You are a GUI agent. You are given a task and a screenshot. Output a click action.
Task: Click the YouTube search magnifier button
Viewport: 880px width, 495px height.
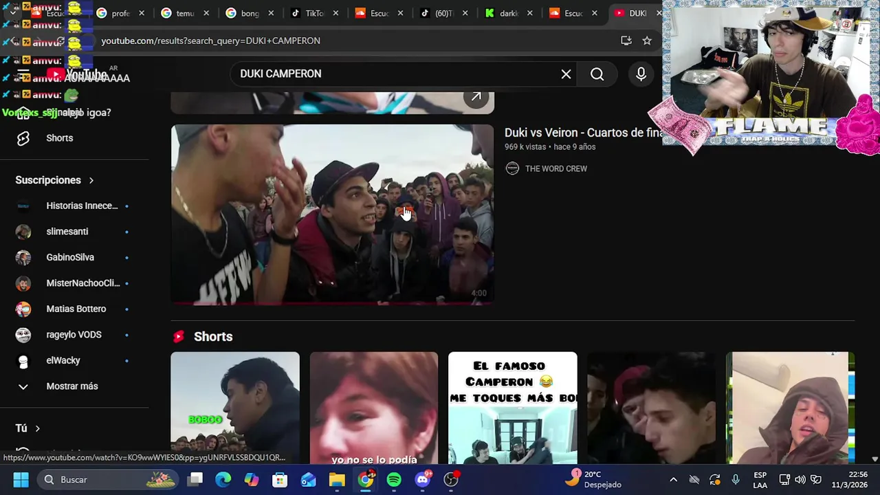click(597, 74)
